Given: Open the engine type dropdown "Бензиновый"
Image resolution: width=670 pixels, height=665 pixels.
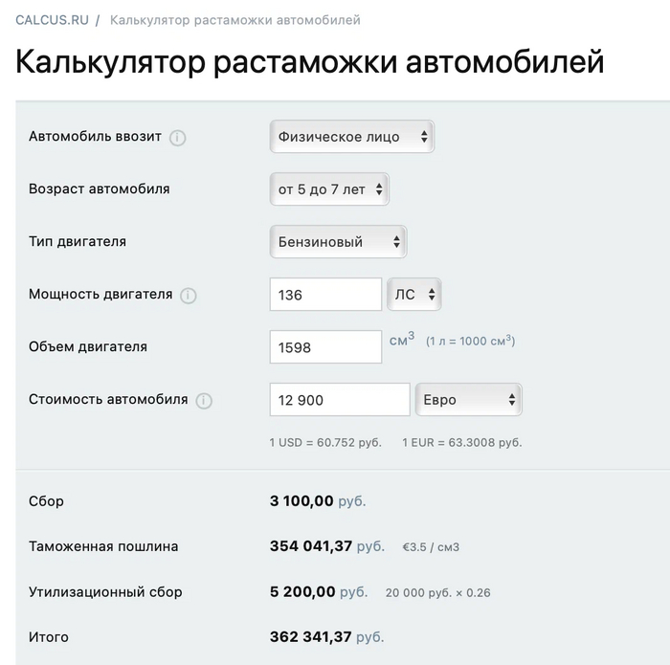Looking at the screenshot, I should (x=338, y=242).
